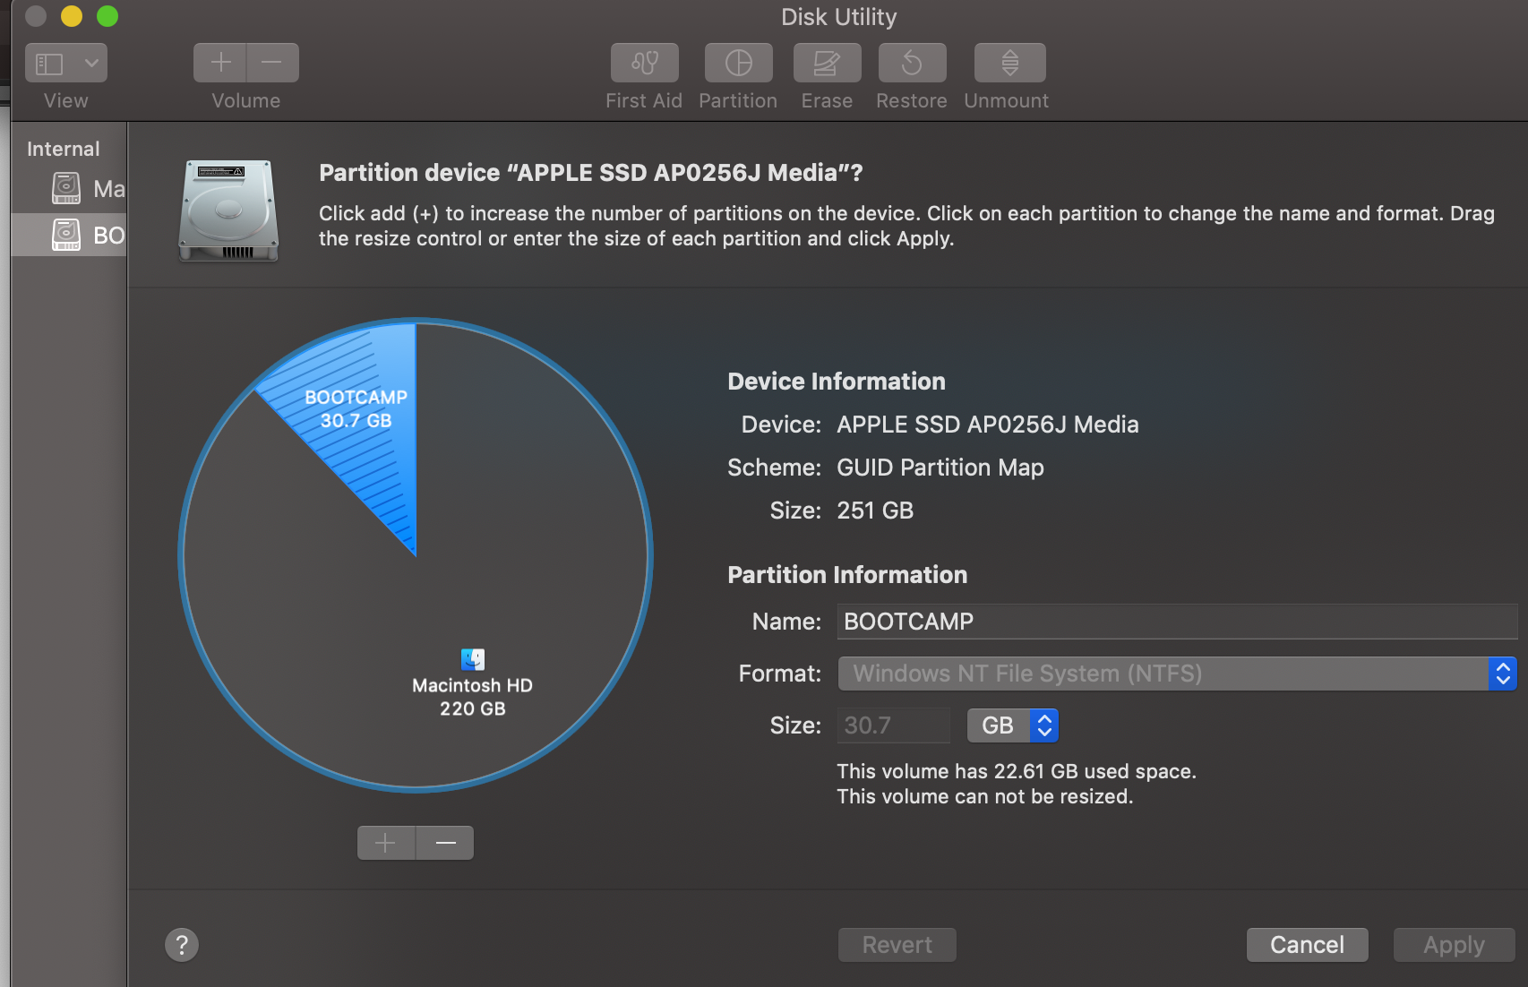
Task: Click the Size field showing 30.7
Action: point(893,725)
